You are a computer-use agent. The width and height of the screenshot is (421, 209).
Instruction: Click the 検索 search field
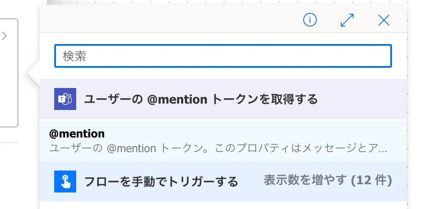223,56
